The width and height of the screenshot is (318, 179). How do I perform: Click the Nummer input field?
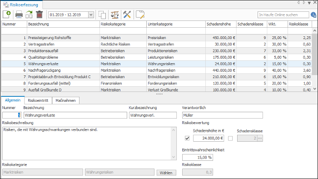pyautogui.click(x=12, y=115)
